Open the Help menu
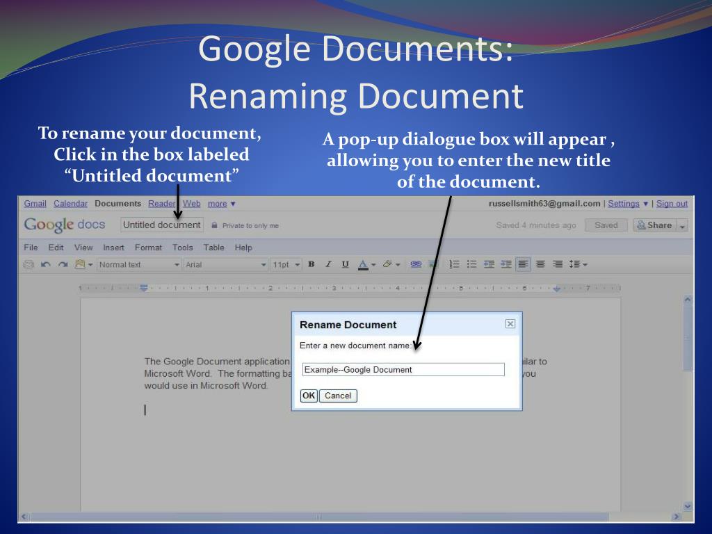Viewport: 712px width, 534px height. 243,248
